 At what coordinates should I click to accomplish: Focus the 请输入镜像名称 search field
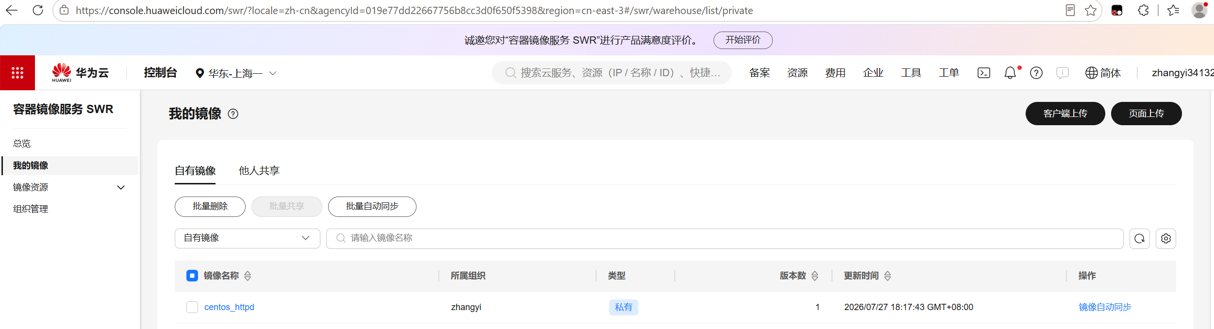pyautogui.click(x=725, y=238)
